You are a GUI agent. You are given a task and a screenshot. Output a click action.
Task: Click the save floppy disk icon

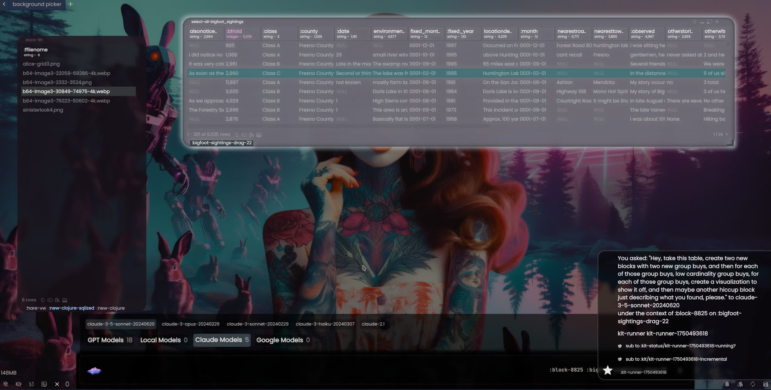coord(765,384)
